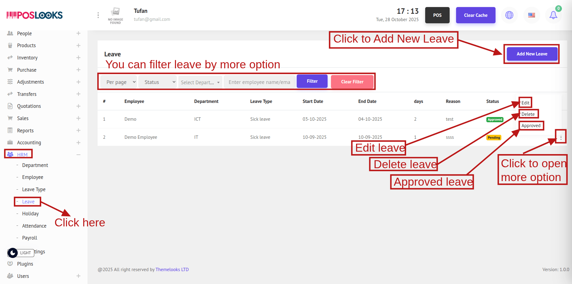The height and width of the screenshot is (284, 572).
Task: Open the three-dot menu beside the profile
Action: coord(98,15)
